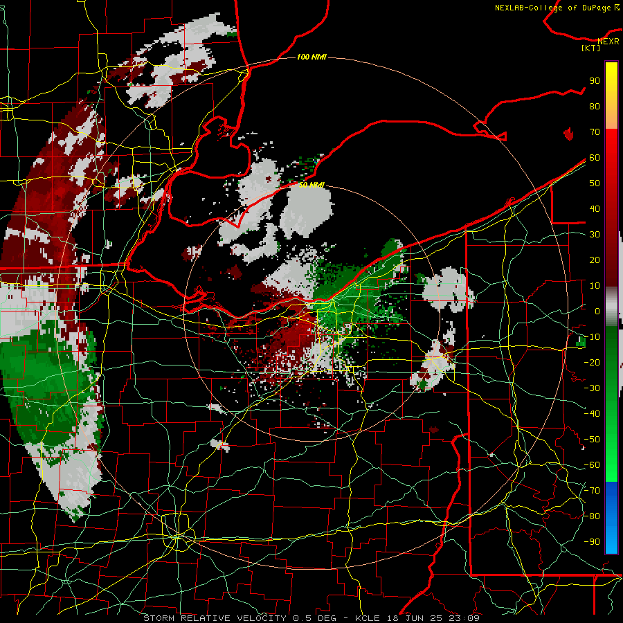Click the -90 value on velocity scale
Image resolution: width=623 pixels, height=623 pixels.
pos(592,542)
